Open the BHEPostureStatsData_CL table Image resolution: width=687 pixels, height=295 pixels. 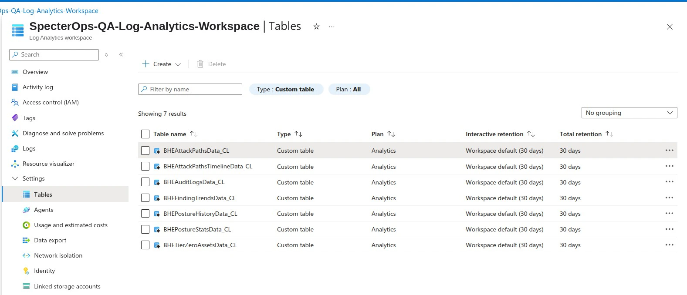(x=197, y=229)
